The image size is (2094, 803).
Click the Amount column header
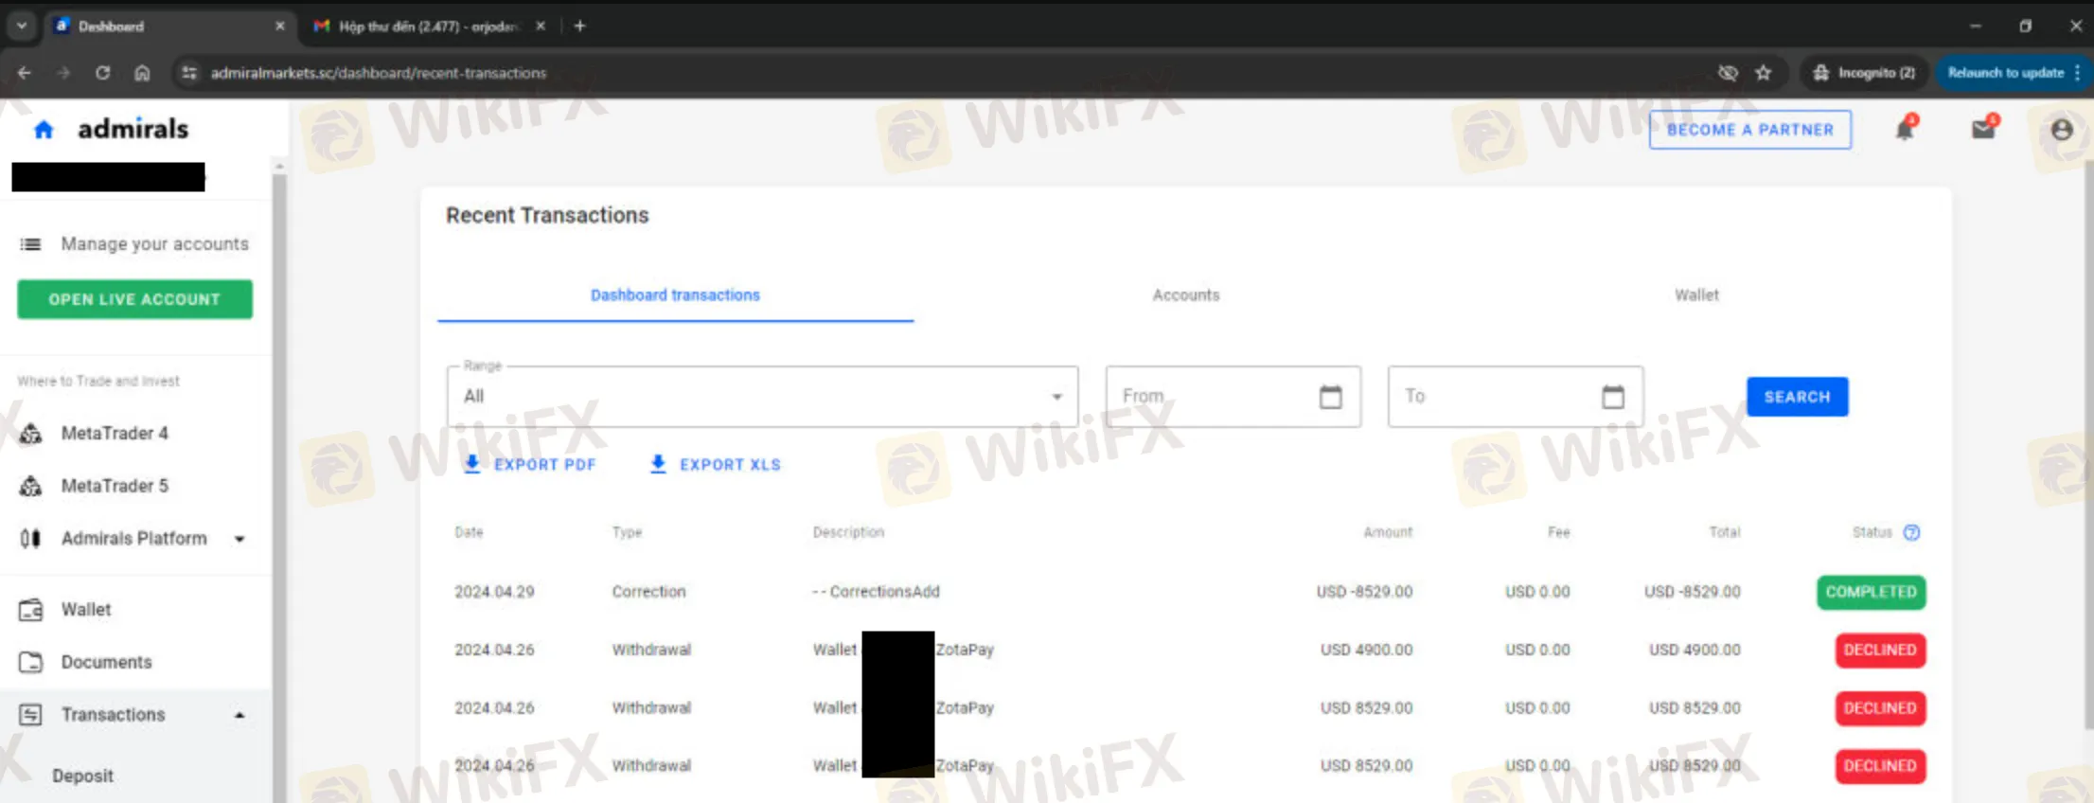pyautogui.click(x=1388, y=532)
